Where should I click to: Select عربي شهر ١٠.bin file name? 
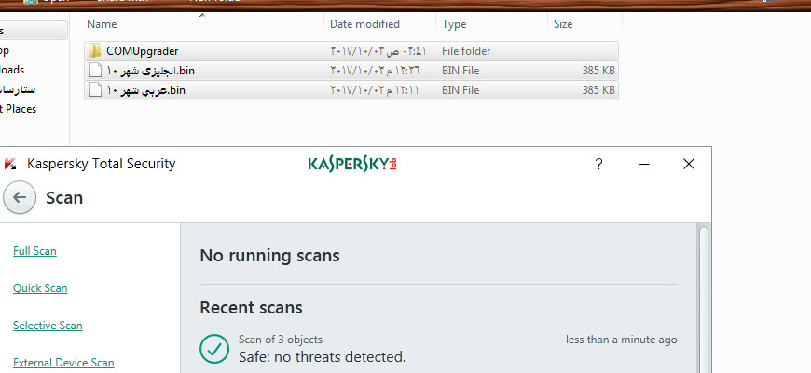pyautogui.click(x=145, y=90)
